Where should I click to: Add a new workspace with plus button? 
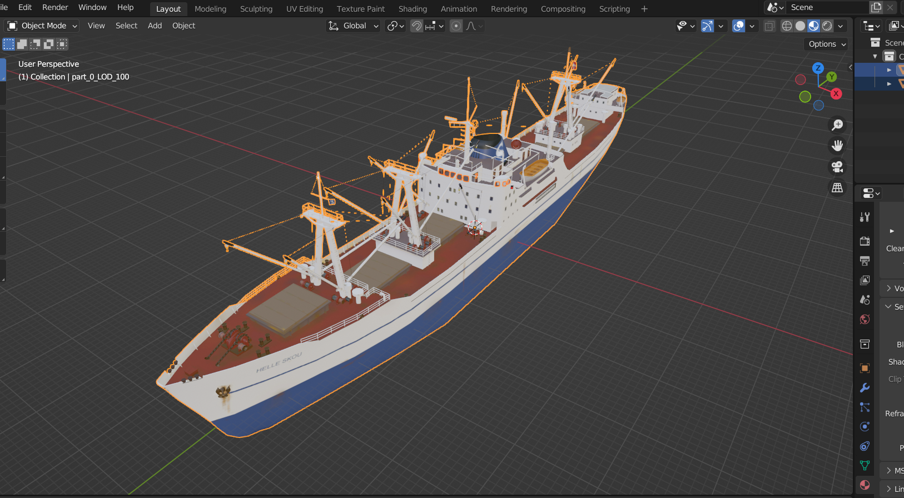[x=644, y=9]
